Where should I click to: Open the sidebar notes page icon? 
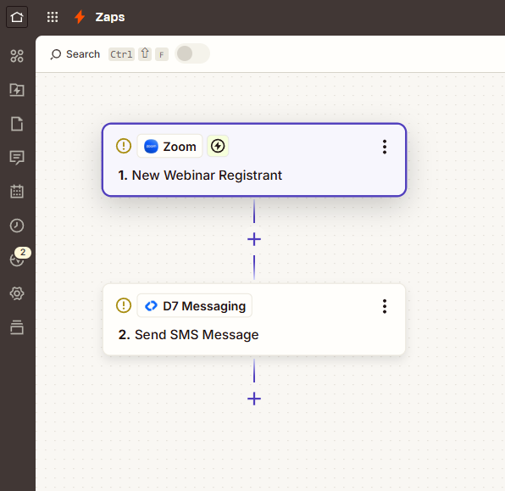pos(17,124)
